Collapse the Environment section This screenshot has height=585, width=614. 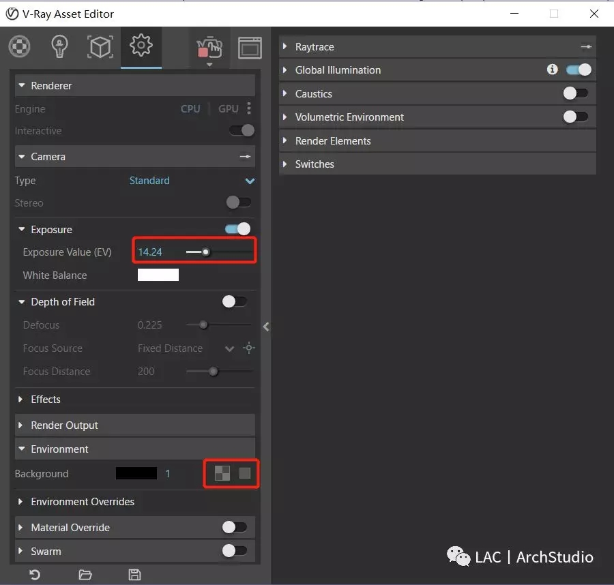pyautogui.click(x=22, y=449)
